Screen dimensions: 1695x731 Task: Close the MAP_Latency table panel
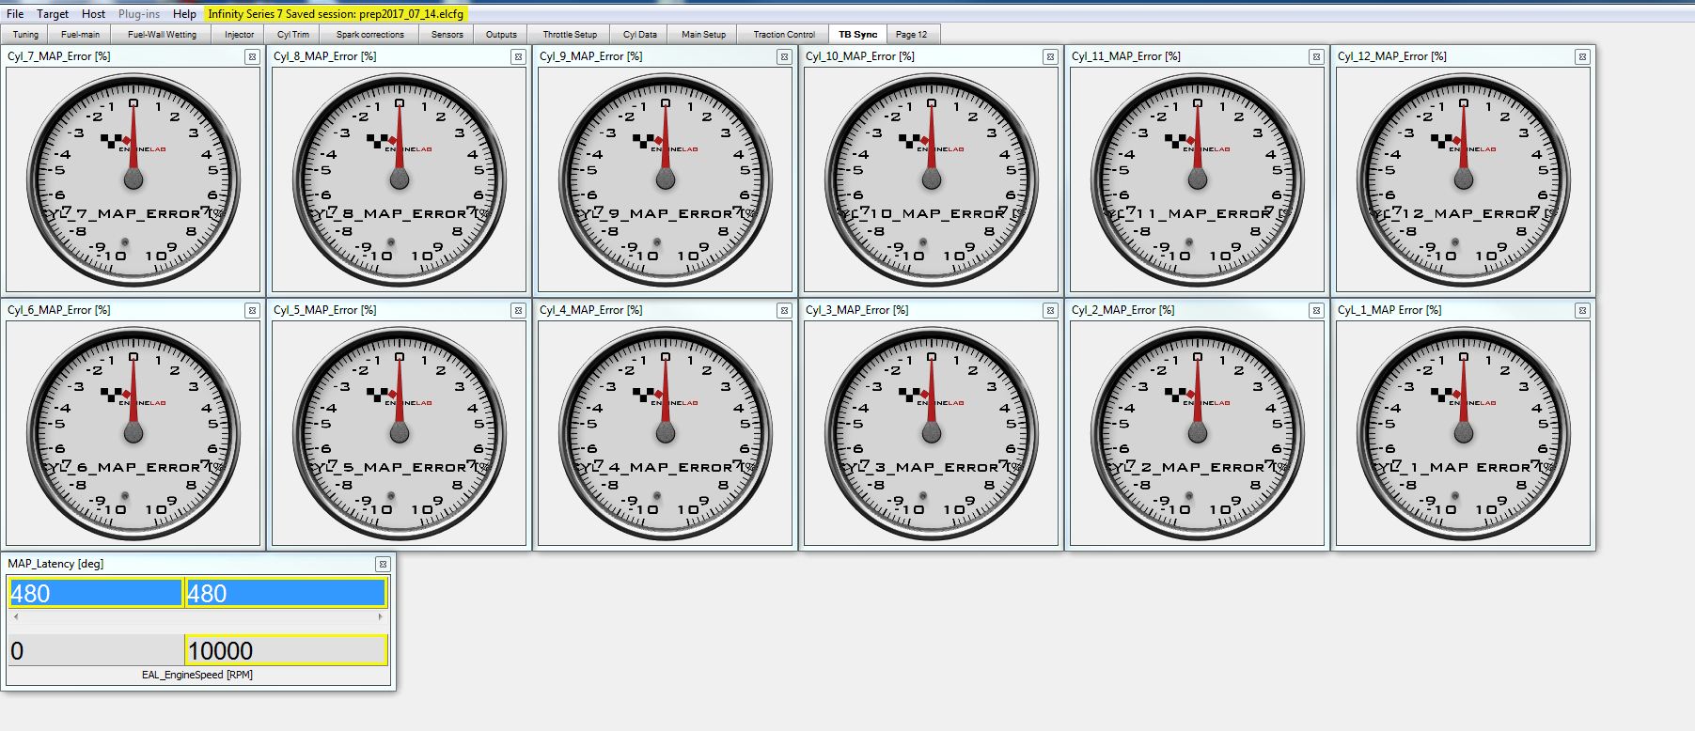pos(383,565)
